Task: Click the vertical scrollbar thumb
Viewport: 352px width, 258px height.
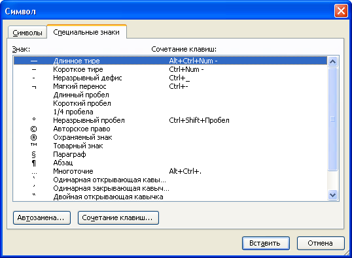Action: tap(332, 119)
